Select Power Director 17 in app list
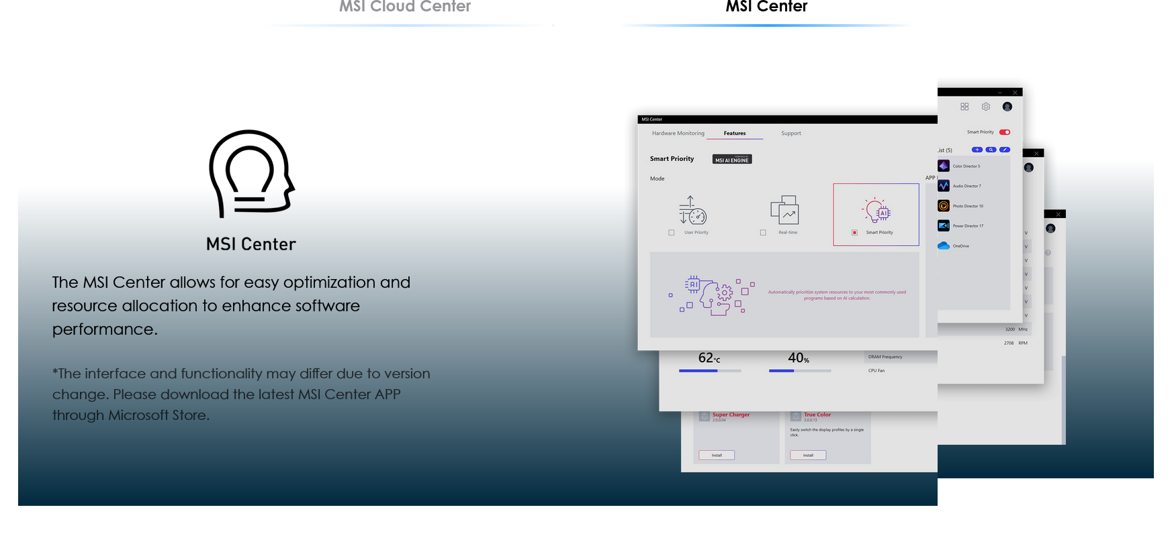The height and width of the screenshot is (534, 1172). click(967, 226)
